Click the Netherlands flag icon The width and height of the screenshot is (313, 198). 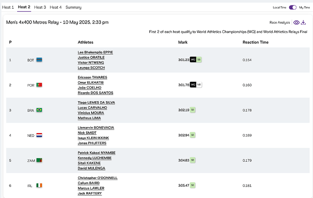click(x=39, y=135)
